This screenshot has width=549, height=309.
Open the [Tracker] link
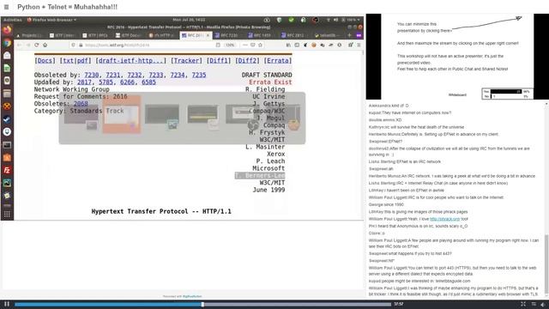[x=186, y=61]
